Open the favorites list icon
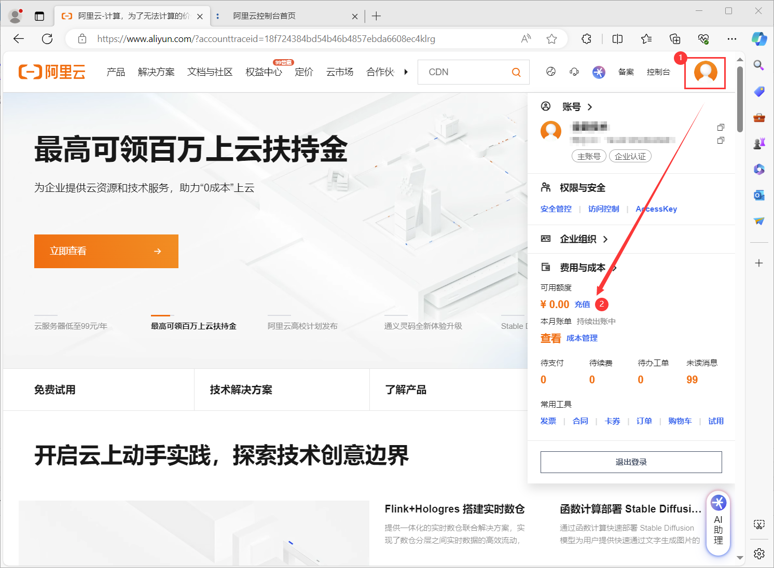This screenshot has height=568, width=774. [646, 39]
